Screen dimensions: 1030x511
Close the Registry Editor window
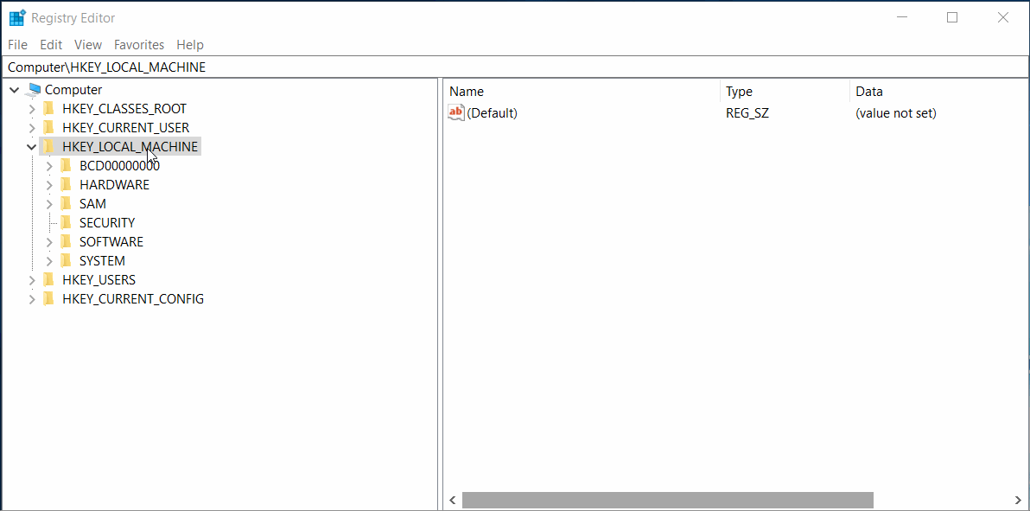[x=1002, y=18]
